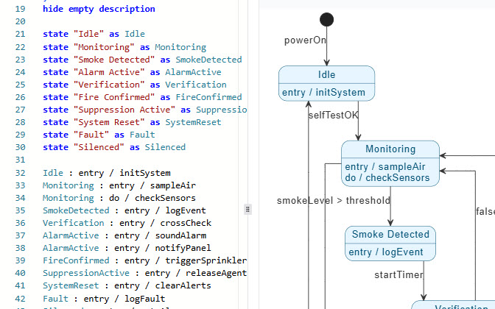Click 'hide empty description' code line
Image resolution: width=495 pixels, height=309 pixels.
coord(99,9)
